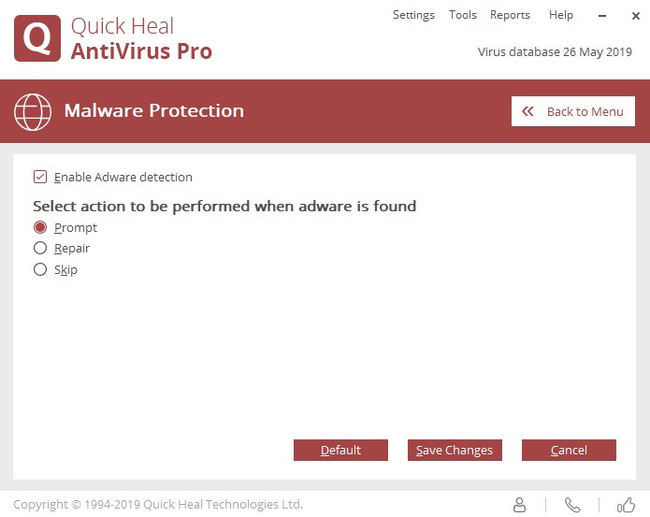Viewport: 650px width, 517px height.
Task: Select the Skip radio option
Action: coord(40,270)
